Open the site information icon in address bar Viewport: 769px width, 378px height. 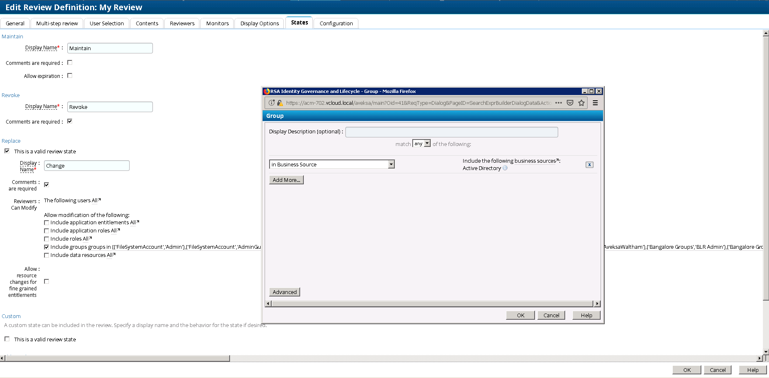(272, 103)
